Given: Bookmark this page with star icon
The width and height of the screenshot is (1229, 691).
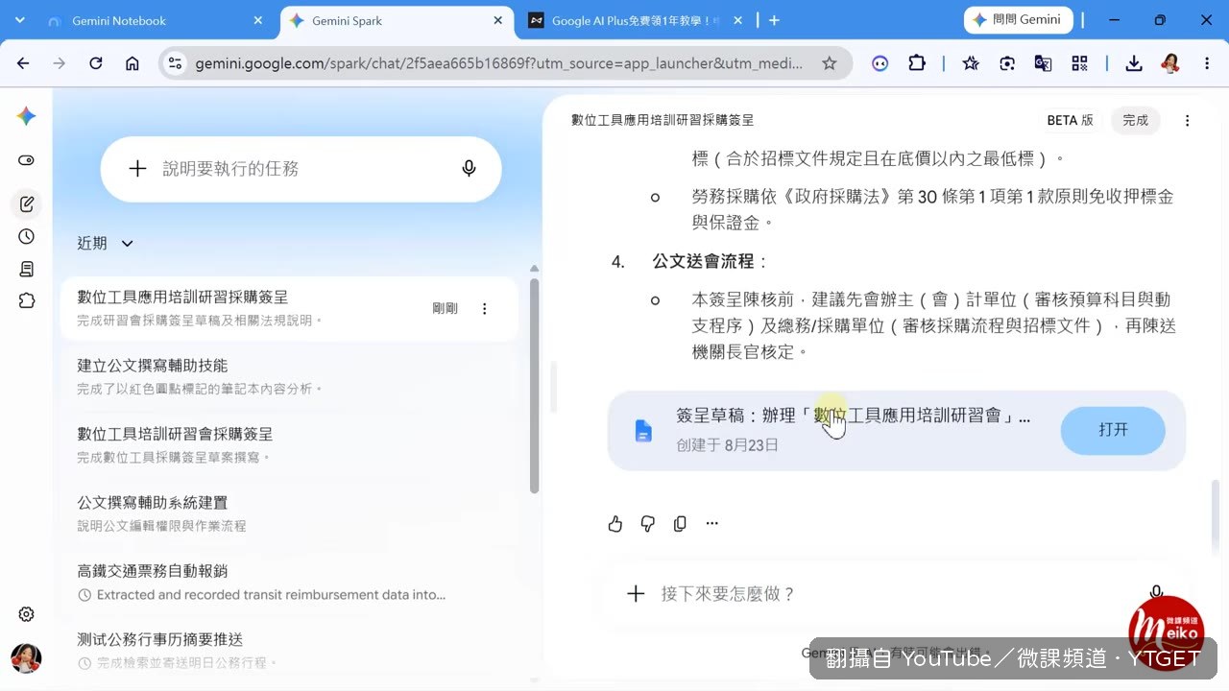Looking at the screenshot, I should point(830,63).
